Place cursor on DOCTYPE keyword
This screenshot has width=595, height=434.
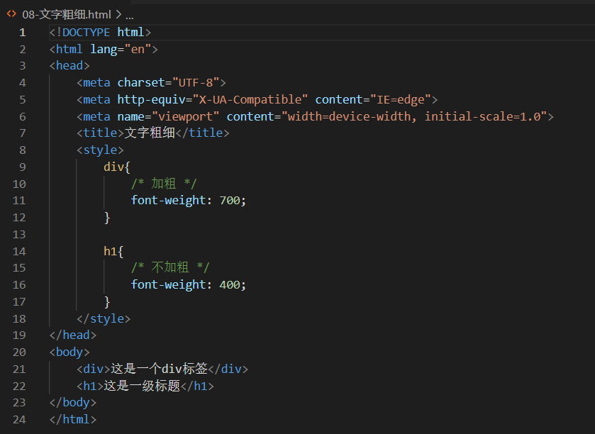point(86,32)
